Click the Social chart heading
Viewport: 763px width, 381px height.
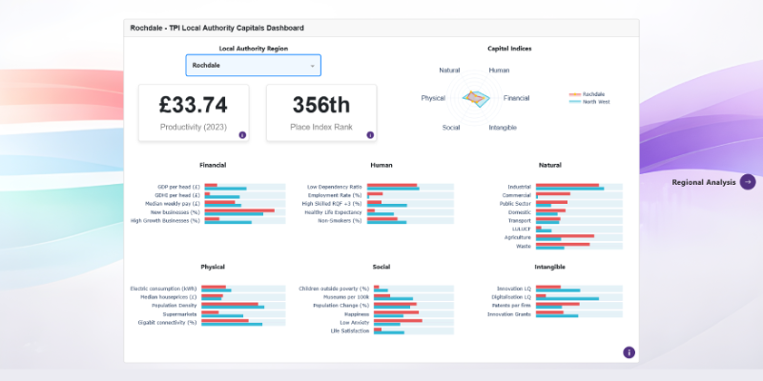pos(381,267)
